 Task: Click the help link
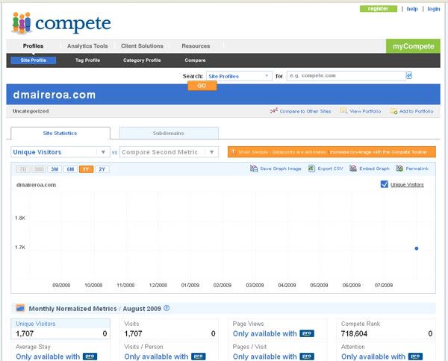click(412, 9)
